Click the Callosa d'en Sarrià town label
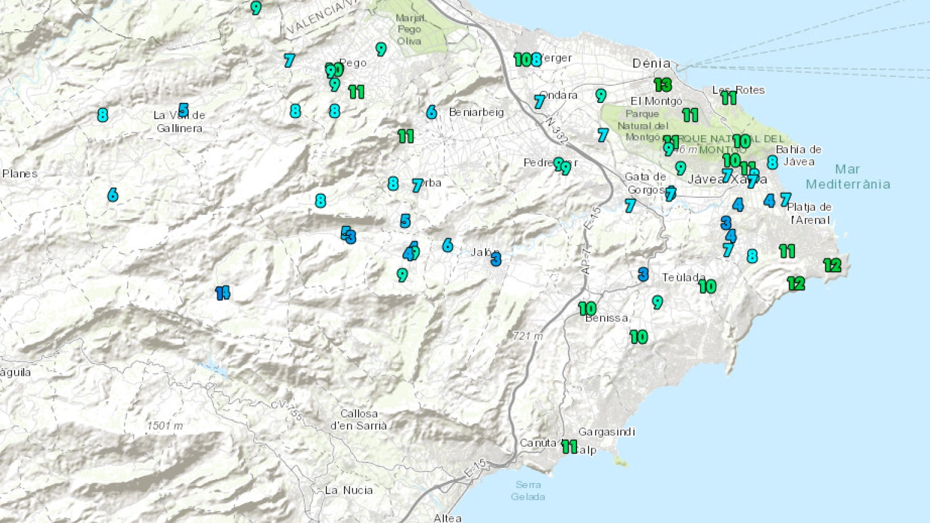The image size is (930, 523). [358, 419]
